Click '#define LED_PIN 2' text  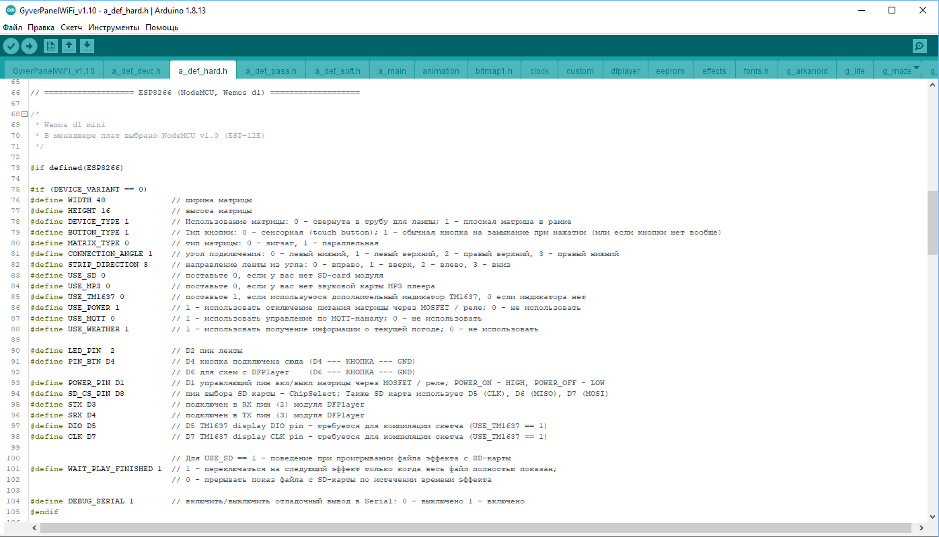click(73, 351)
